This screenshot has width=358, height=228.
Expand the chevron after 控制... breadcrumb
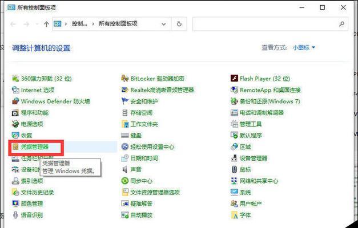tap(93, 24)
